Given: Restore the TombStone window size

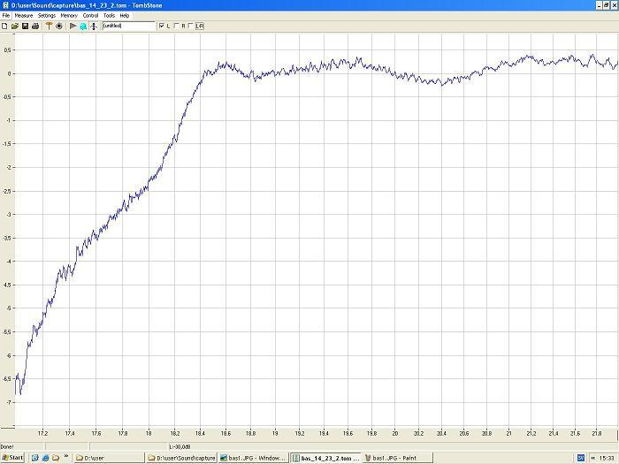Looking at the screenshot, I should [x=607, y=5].
